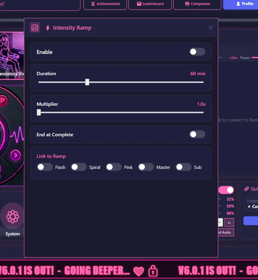The image size is (258, 280).
Task: Toggle the Enable switch
Action: 197,52
